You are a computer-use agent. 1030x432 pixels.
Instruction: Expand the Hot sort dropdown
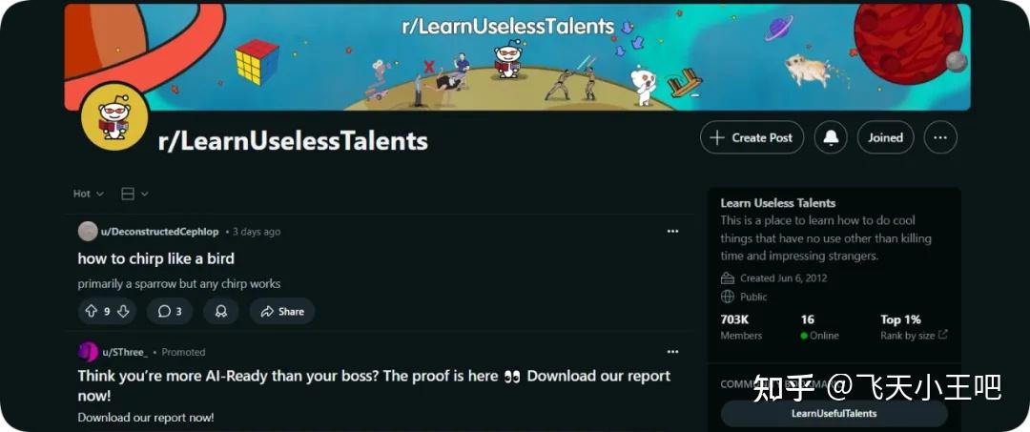[89, 194]
